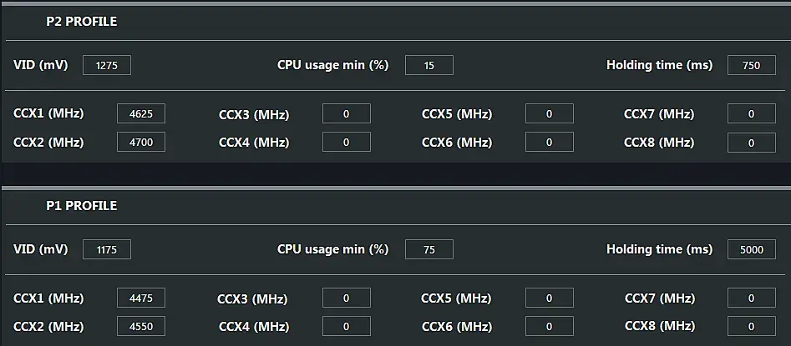The height and width of the screenshot is (346, 791).
Task: Focus the P2 profile CCX4 frequency field
Action: click(x=347, y=143)
